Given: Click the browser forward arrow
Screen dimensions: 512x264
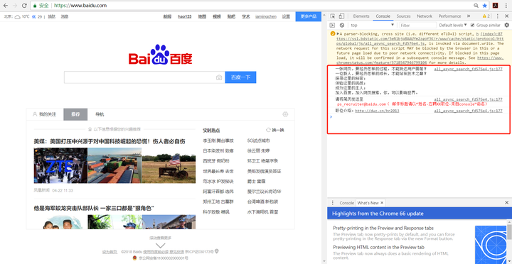Looking at the screenshot, I should (x=14, y=6).
